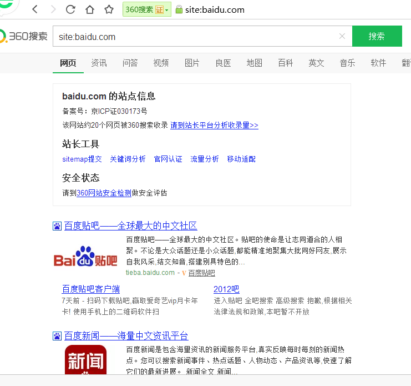
Task: Switch to the 音乐 tab
Action: coord(348,63)
